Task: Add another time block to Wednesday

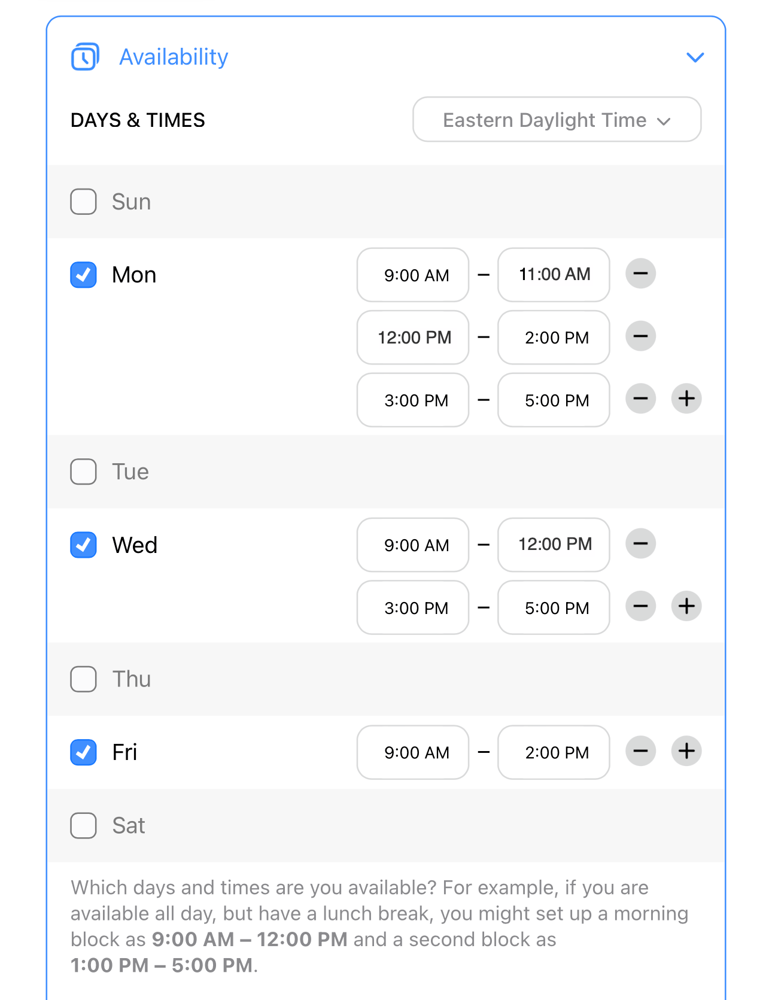Action: click(686, 606)
